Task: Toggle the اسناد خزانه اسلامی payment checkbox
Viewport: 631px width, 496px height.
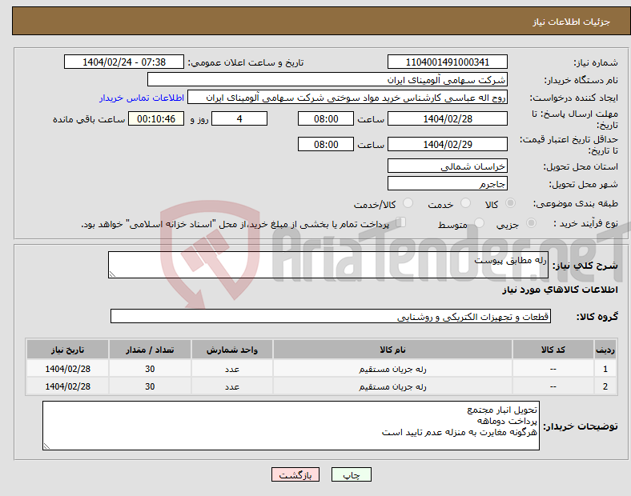Action: pyautogui.click(x=401, y=222)
